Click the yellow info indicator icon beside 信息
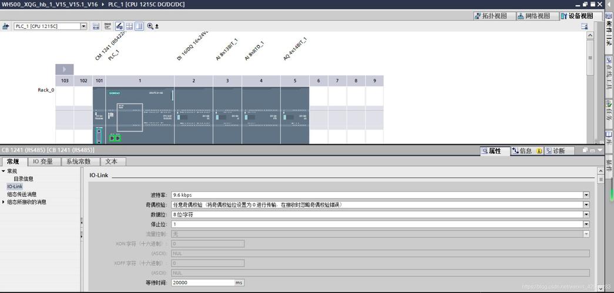The height and width of the screenshot is (293, 614). pyautogui.click(x=539, y=151)
